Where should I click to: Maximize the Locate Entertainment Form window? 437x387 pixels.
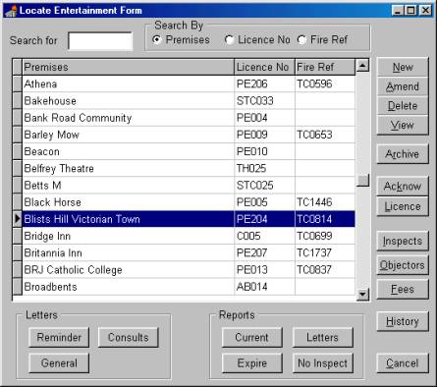pyautogui.click(x=411, y=11)
